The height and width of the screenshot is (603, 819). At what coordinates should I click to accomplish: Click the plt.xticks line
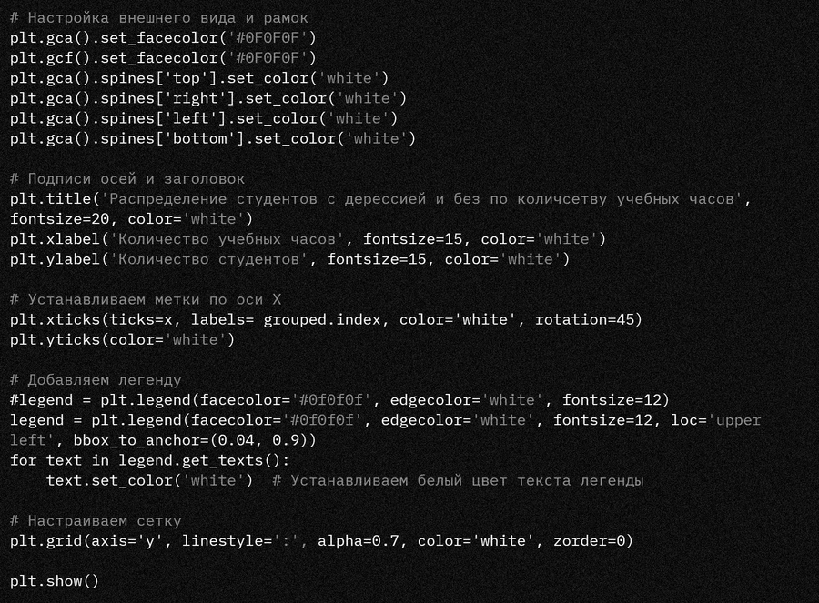click(326, 319)
